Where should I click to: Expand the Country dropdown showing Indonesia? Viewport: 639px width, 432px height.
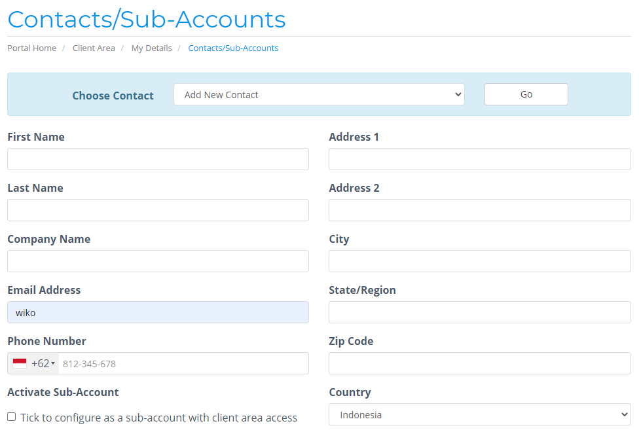tap(479, 414)
